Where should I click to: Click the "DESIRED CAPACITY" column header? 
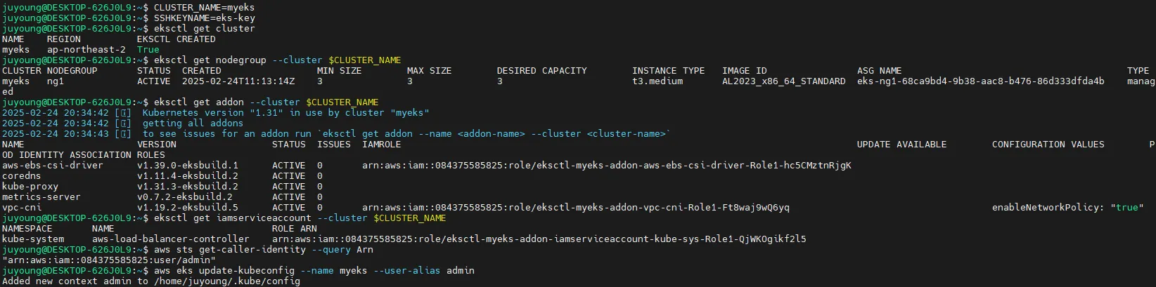click(542, 71)
